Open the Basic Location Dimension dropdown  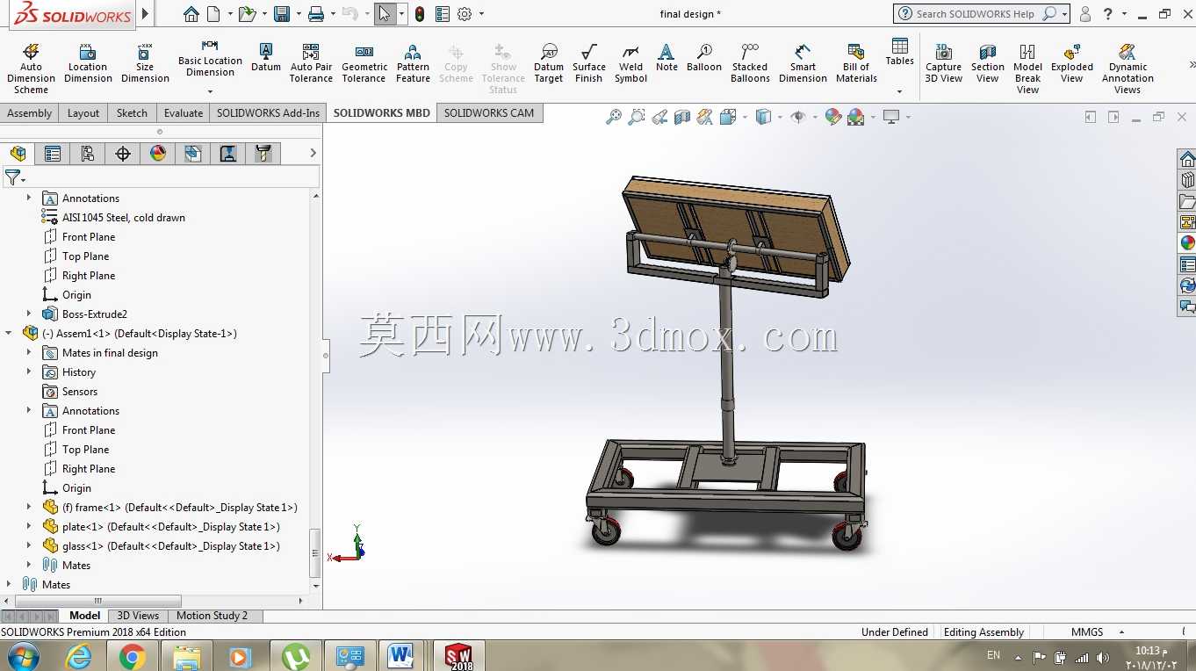click(x=210, y=91)
